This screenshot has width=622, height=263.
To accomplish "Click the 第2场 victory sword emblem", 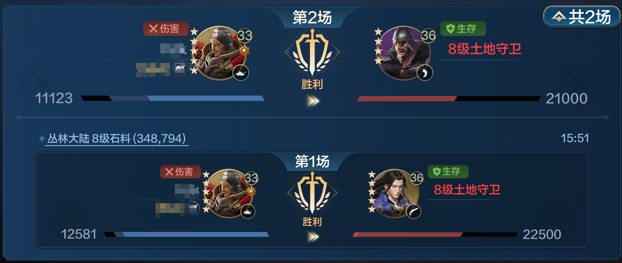I will click(x=312, y=52).
